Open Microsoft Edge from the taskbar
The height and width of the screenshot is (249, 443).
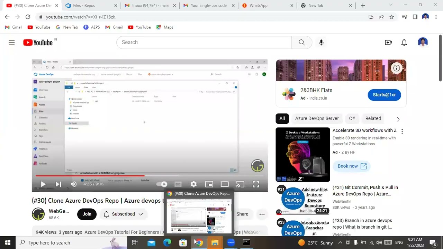pos(167,243)
